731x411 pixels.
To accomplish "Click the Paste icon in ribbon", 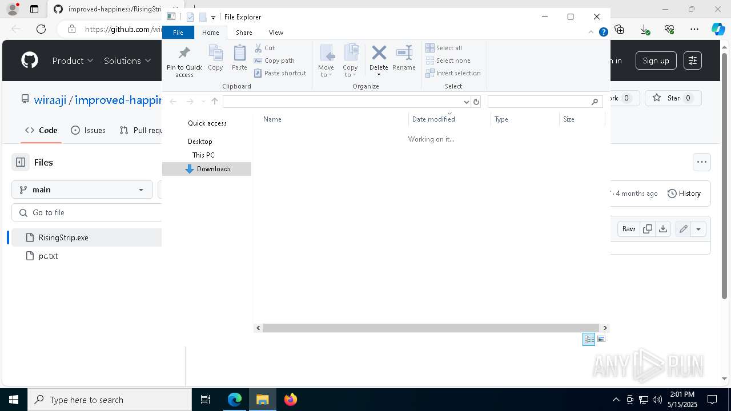I will click(239, 58).
